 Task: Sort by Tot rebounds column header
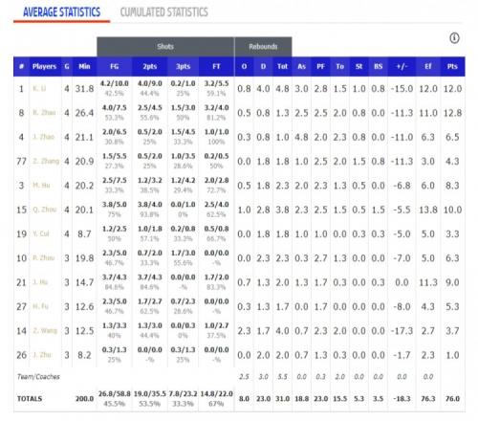click(282, 66)
